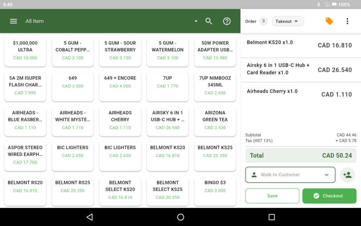The image size is (361, 226).
Task: Tap the Bluetooth status icon
Action: pos(319,5)
